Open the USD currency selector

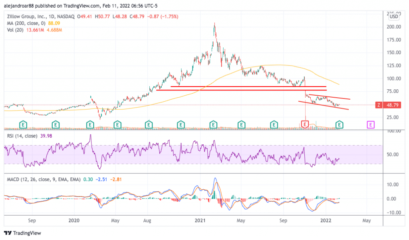[x=394, y=17]
